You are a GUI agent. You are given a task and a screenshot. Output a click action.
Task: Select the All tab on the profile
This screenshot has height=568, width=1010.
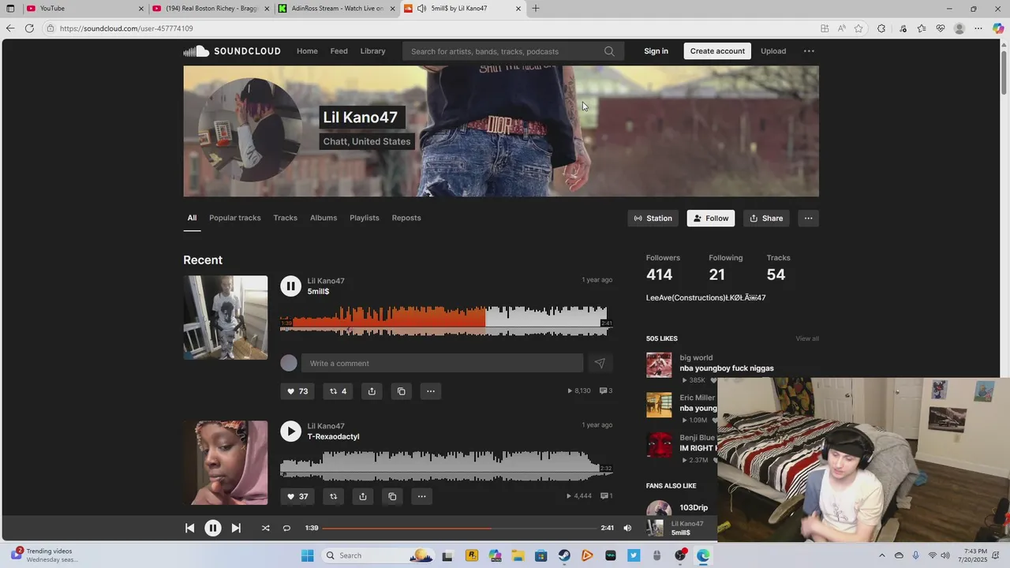click(x=192, y=218)
